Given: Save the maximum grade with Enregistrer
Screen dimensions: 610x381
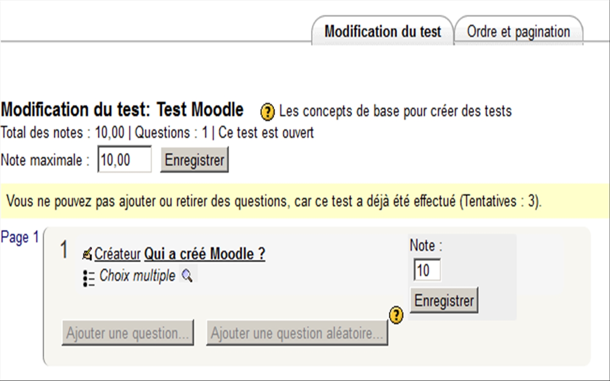Looking at the screenshot, I should tap(194, 160).
